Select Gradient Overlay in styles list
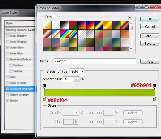 pos(21,89)
